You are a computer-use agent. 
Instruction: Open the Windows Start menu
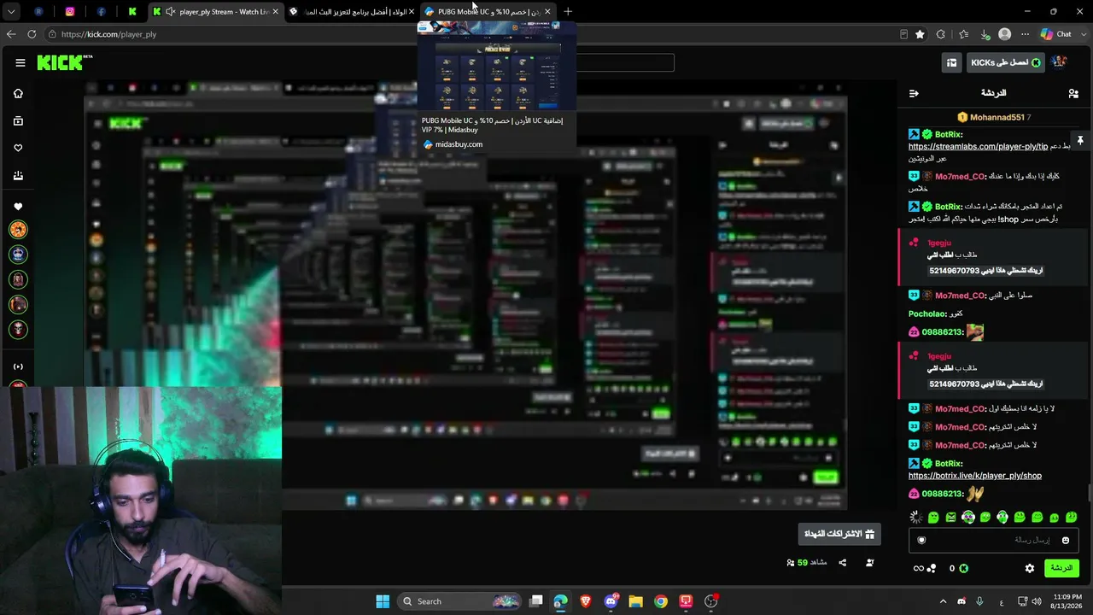[383, 601]
